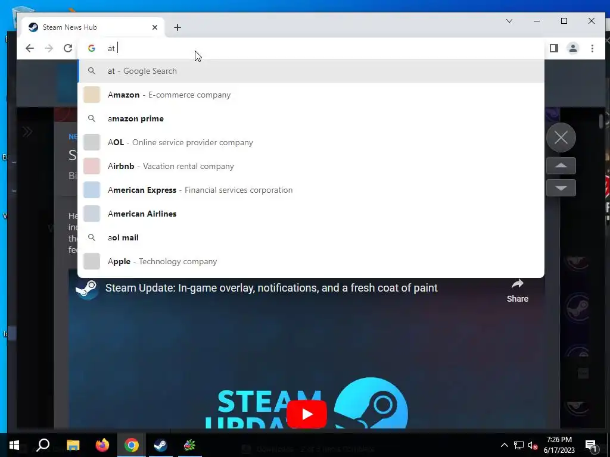Viewport: 610px width, 457px height.
Task: Click the Chrome back arrow button
Action: click(30, 48)
